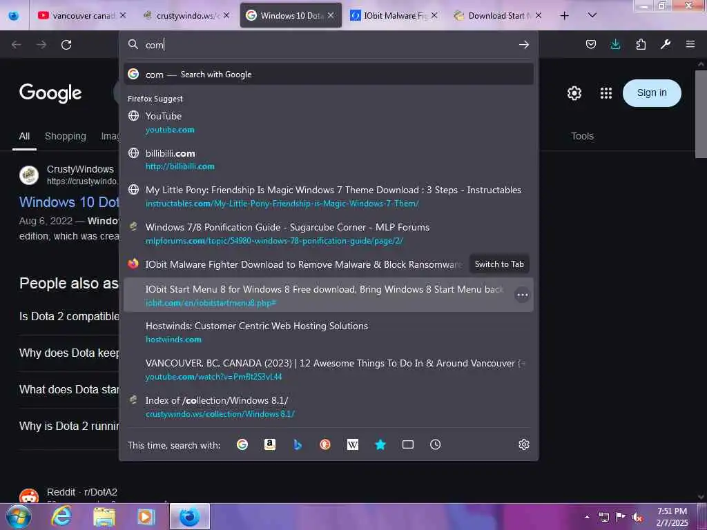Open the Hostwinds suggestion
The width and height of the screenshot is (707, 530).
click(x=328, y=332)
